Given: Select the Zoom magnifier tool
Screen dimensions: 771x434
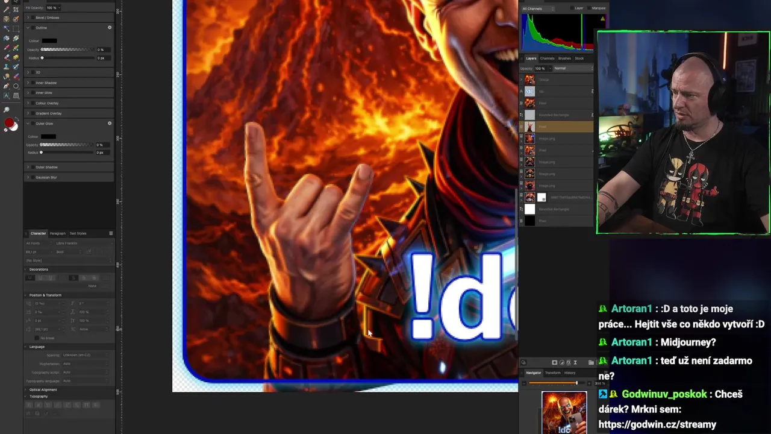Looking at the screenshot, I should click(7, 109).
